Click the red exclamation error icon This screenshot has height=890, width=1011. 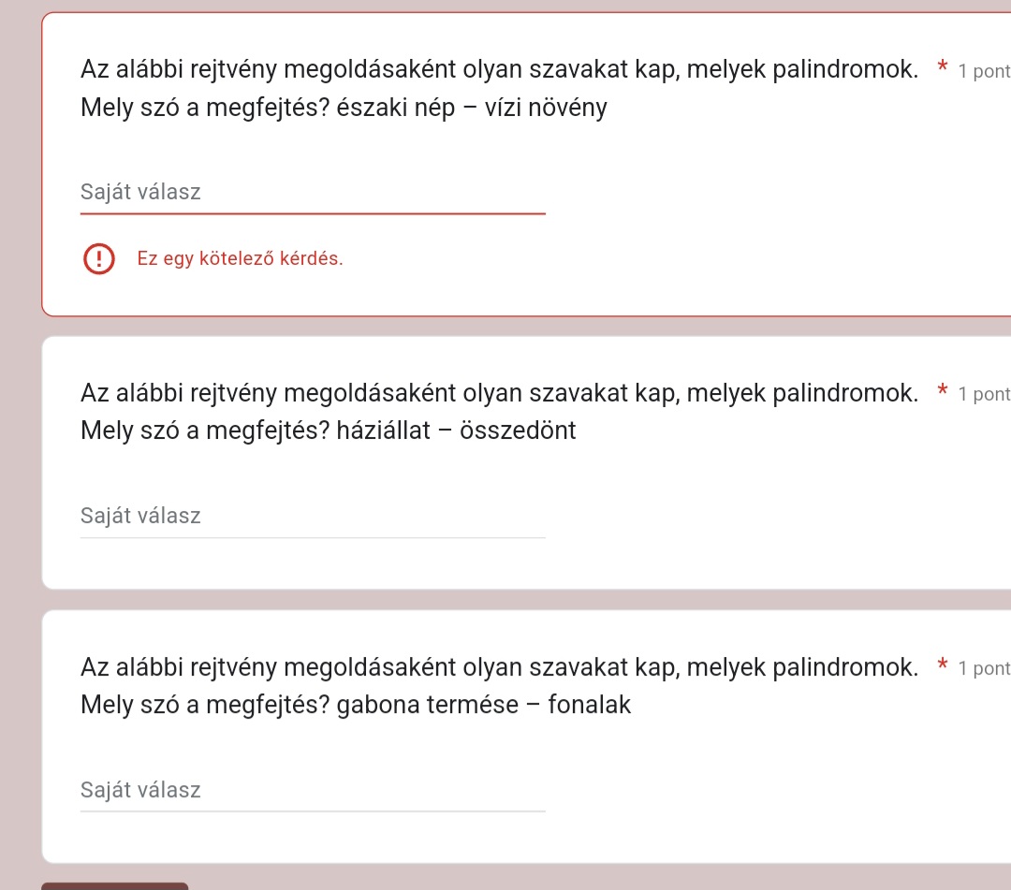pos(98,258)
